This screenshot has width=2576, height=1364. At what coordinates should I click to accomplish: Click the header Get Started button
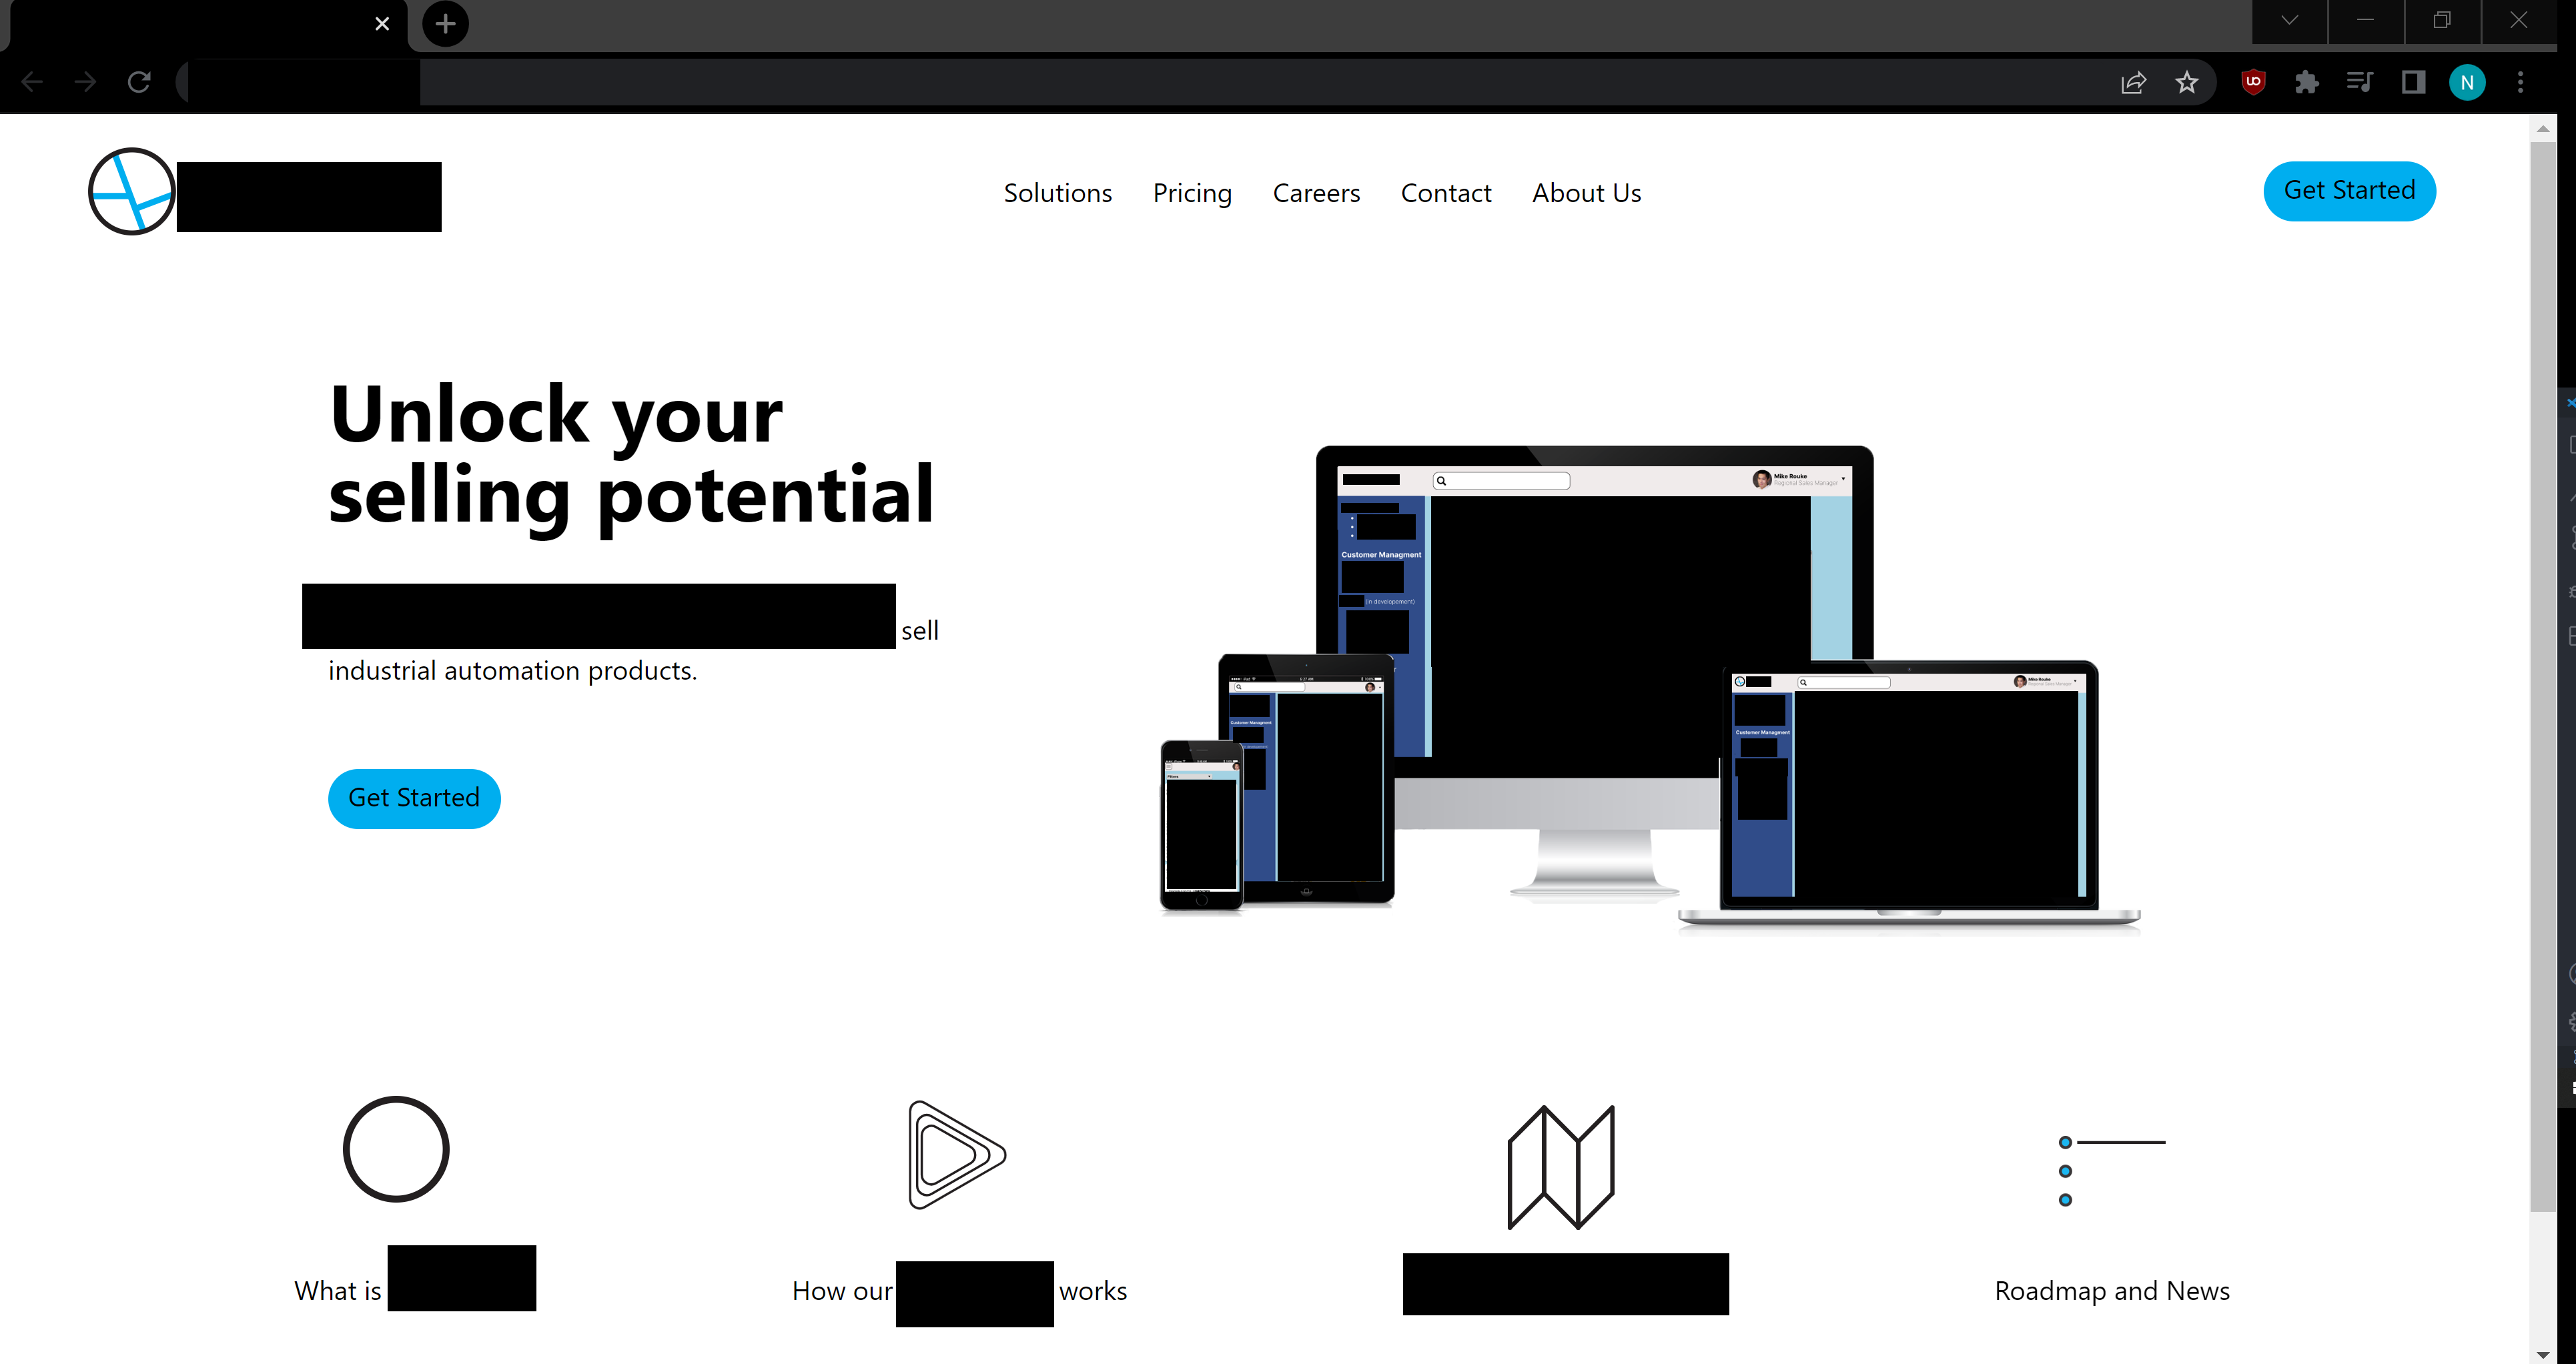click(2348, 189)
